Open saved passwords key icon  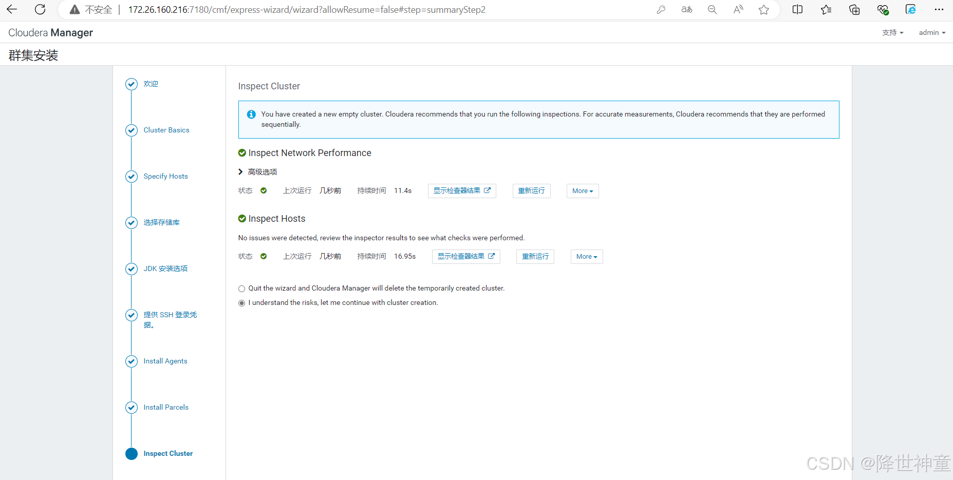coord(661,10)
